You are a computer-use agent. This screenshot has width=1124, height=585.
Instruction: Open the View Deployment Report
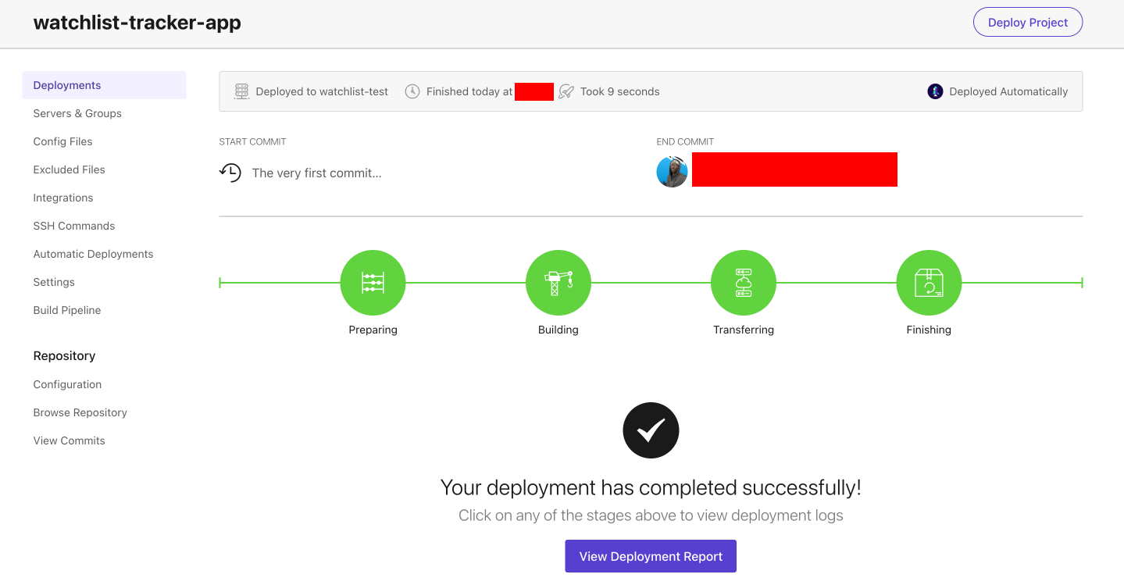(650, 555)
